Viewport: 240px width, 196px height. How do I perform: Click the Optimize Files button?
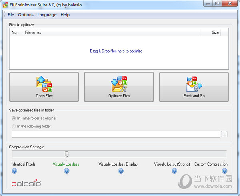(x=119, y=87)
